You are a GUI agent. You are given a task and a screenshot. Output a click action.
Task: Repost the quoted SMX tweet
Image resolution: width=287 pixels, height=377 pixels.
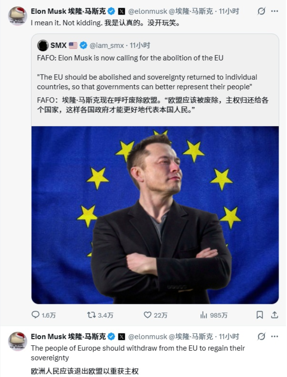92,315
